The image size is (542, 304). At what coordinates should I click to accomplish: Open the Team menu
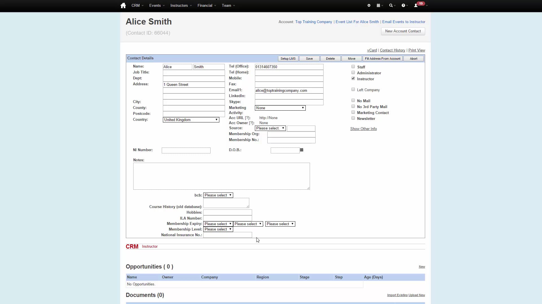(228, 6)
